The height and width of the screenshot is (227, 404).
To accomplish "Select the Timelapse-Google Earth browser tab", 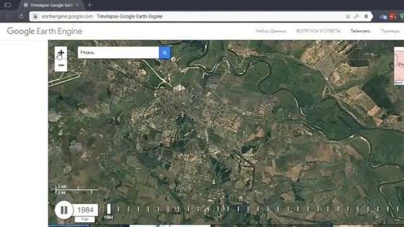I will pos(50,5).
